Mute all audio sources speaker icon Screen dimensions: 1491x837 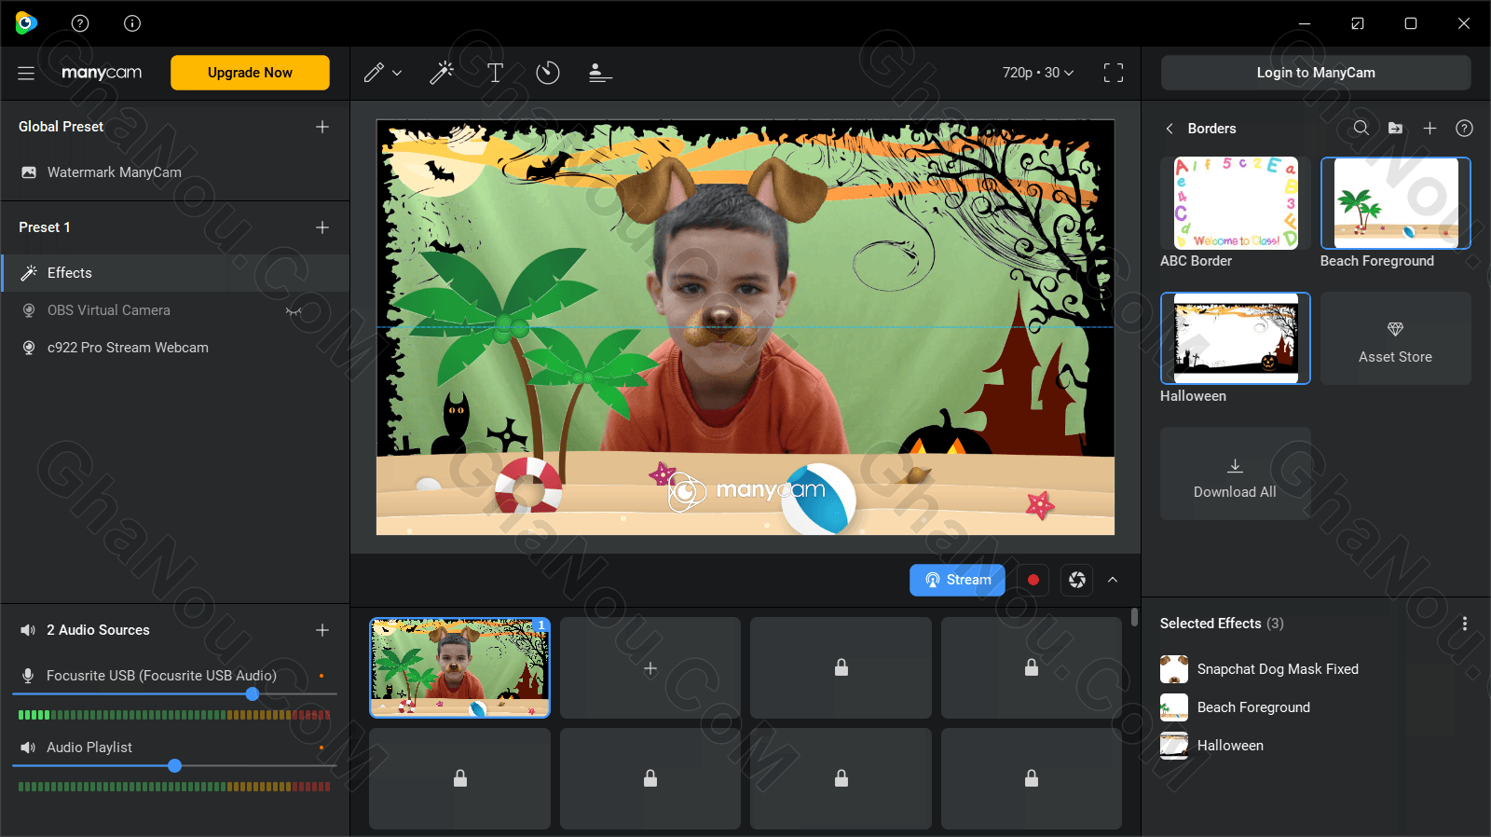pyautogui.click(x=29, y=630)
